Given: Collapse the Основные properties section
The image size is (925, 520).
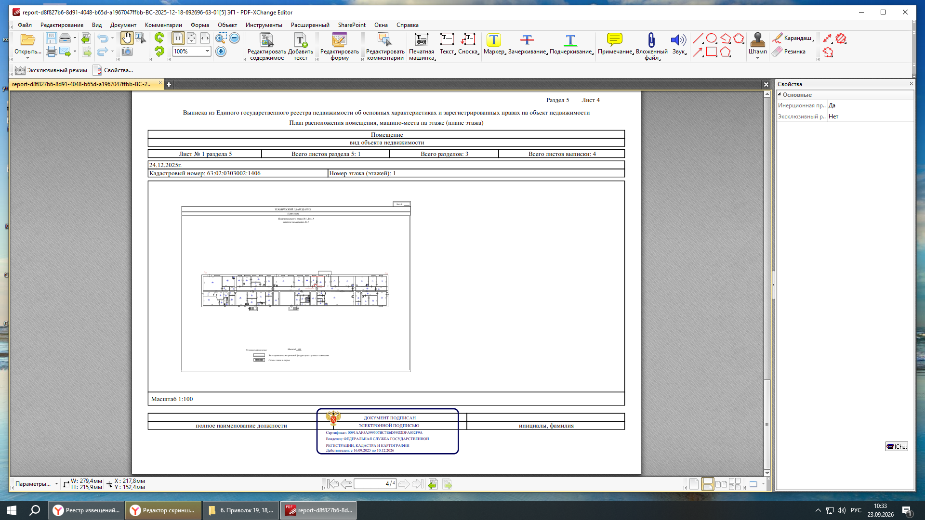Looking at the screenshot, I should [780, 95].
